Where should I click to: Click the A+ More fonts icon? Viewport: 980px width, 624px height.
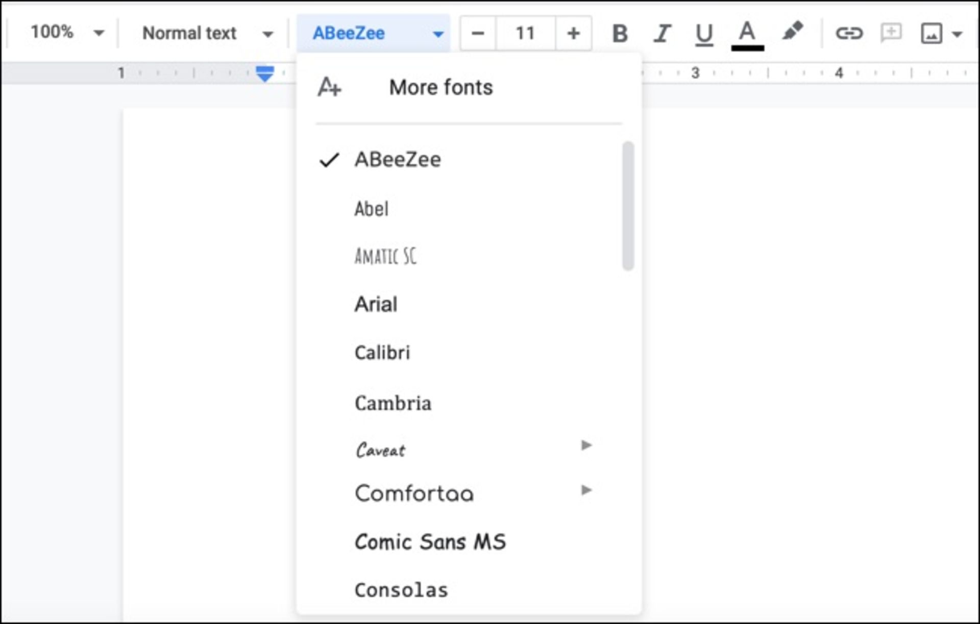pos(329,87)
